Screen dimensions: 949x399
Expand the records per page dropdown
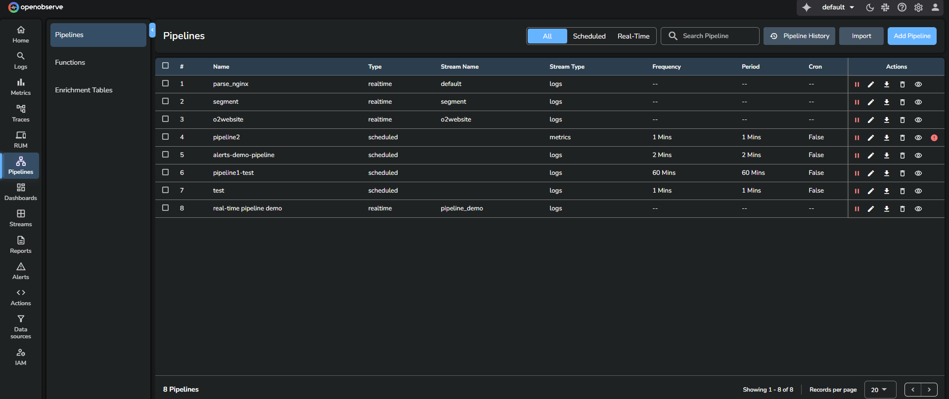[x=880, y=390]
